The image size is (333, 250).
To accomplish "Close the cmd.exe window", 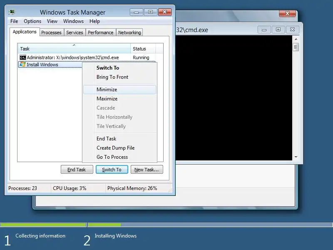I will 293,30.
